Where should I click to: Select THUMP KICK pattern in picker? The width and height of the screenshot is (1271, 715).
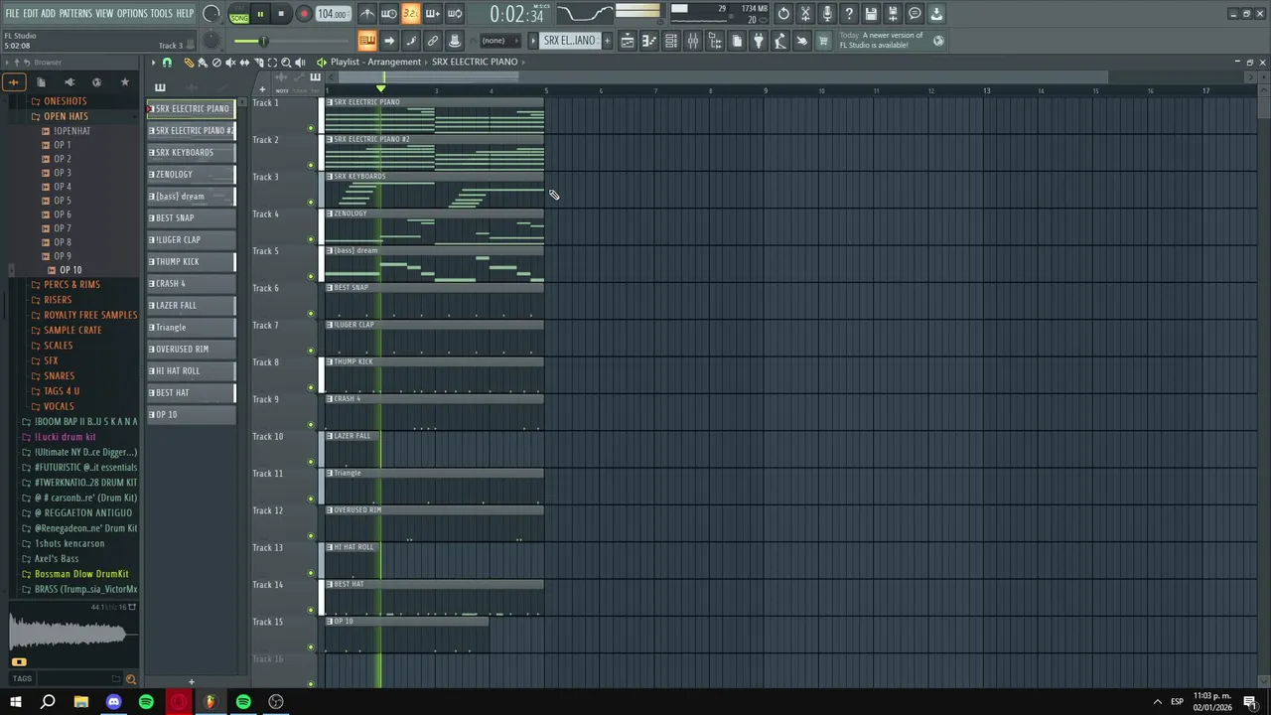(x=192, y=262)
